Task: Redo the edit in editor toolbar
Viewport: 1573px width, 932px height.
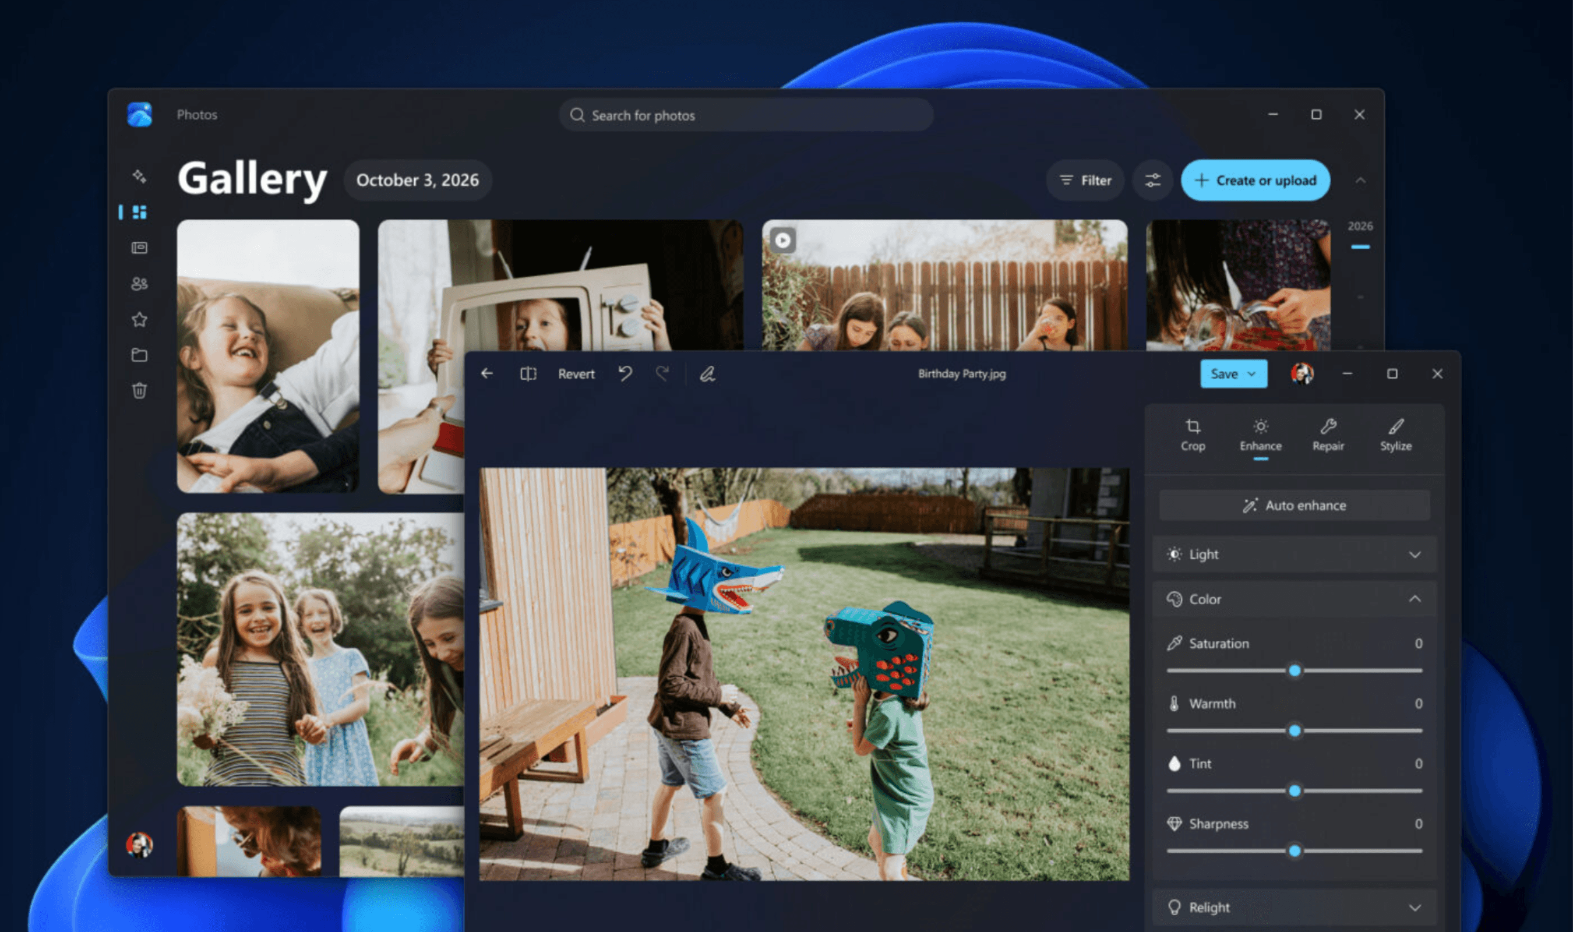Action: coord(662,374)
